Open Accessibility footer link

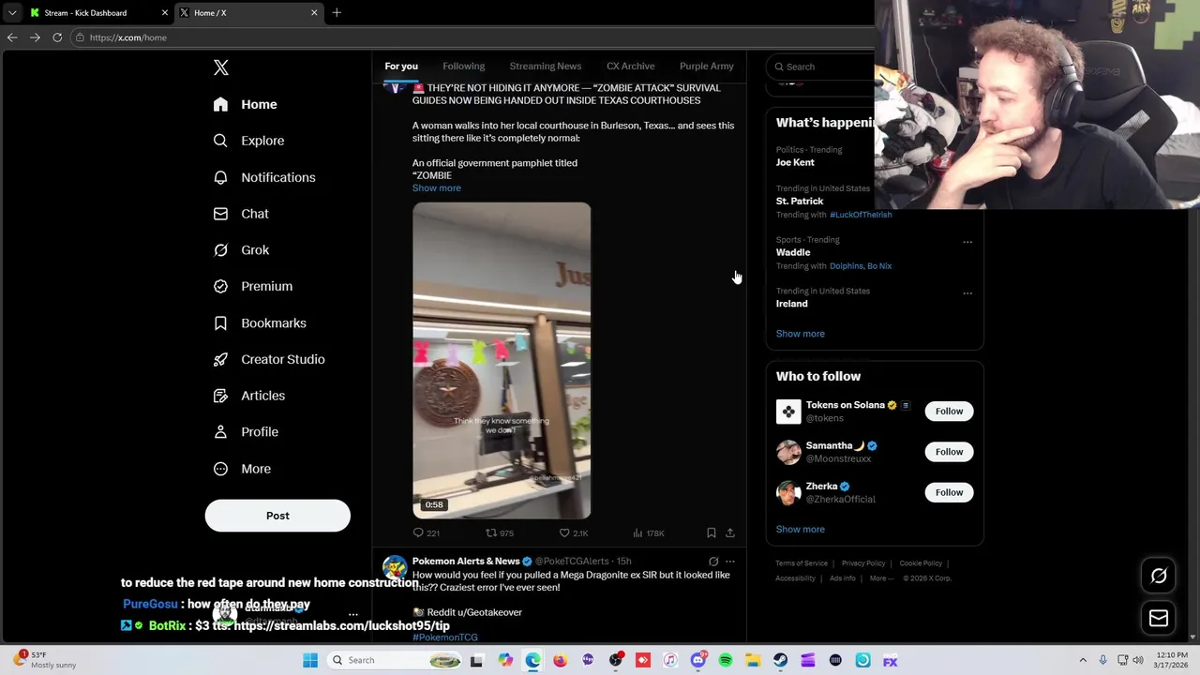pyautogui.click(x=795, y=578)
